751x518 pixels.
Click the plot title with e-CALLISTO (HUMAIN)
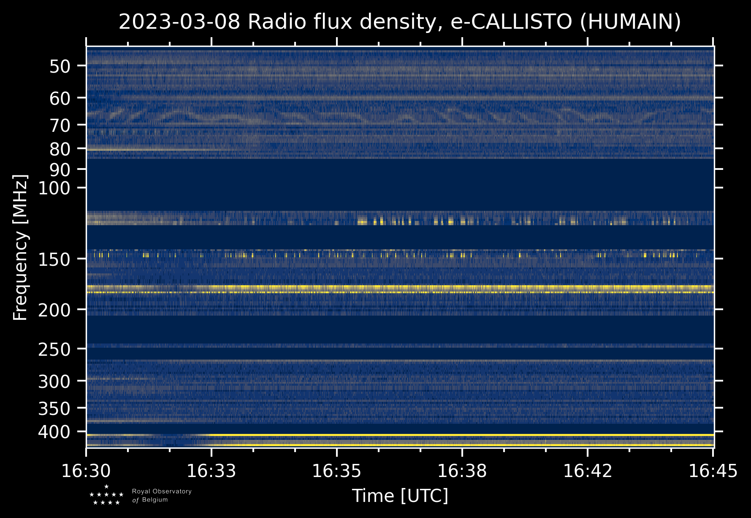(399, 22)
